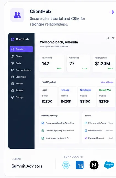Open the Revenue (YTD) $1.24M card
Viewport: 116px width, 178px height.
(104, 63)
